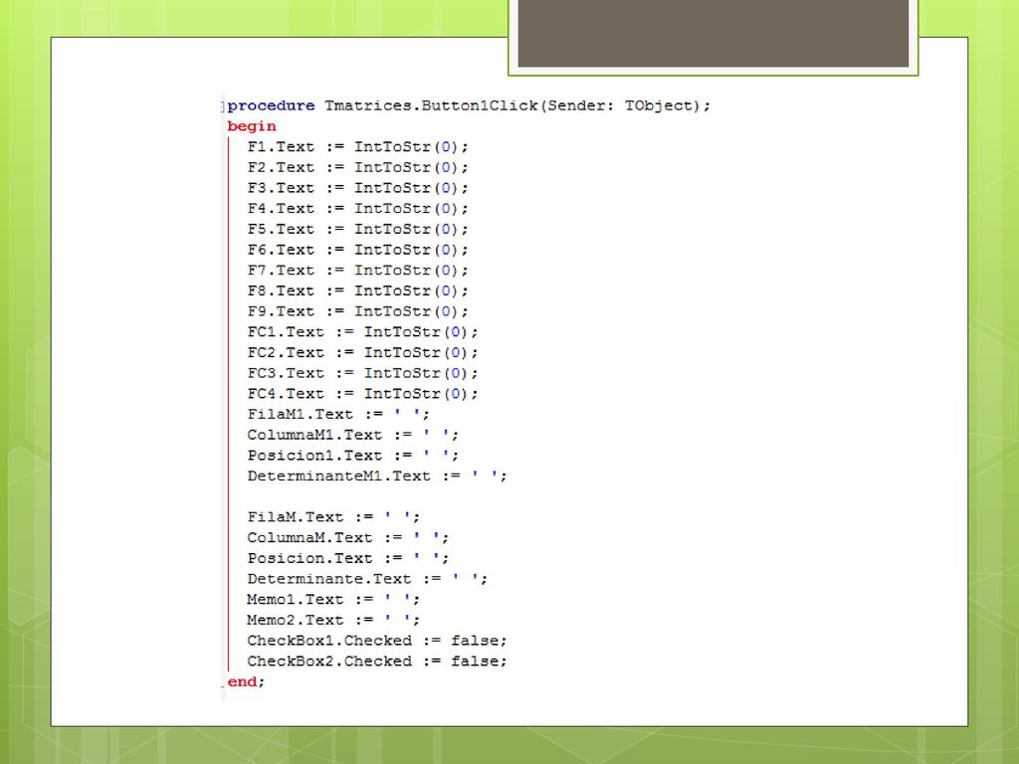Viewport: 1019px width, 764px height.
Task: Click the F2.Text := IntToStr(0) line
Action: [357, 167]
